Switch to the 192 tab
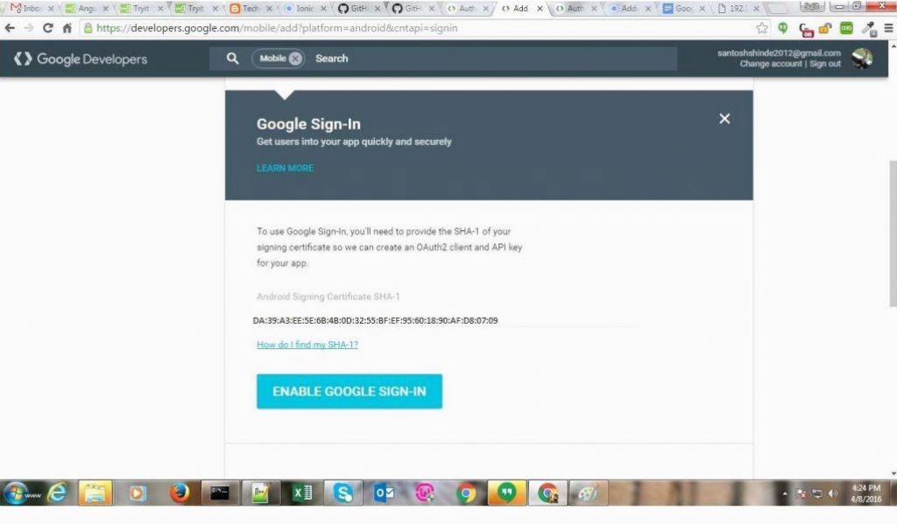The image size is (897, 525). [x=738, y=8]
